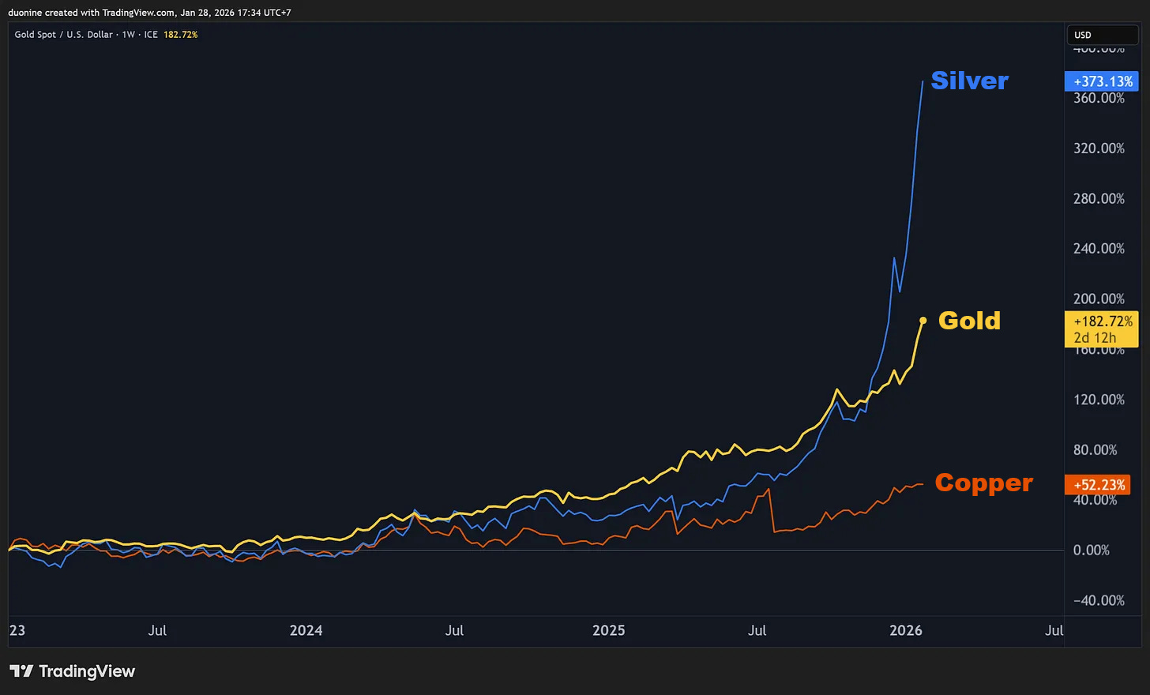Click the 1W interval in the legend
This screenshot has width=1150, height=695.
click(x=128, y=35)
